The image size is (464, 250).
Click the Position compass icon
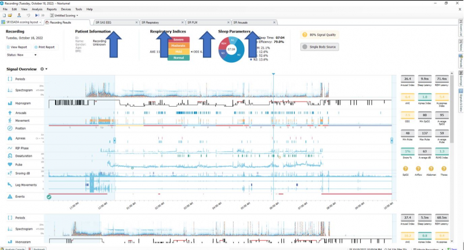(10, 128)
